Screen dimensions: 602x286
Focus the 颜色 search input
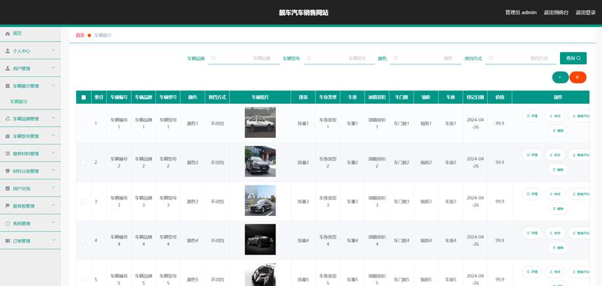(426, 58)
